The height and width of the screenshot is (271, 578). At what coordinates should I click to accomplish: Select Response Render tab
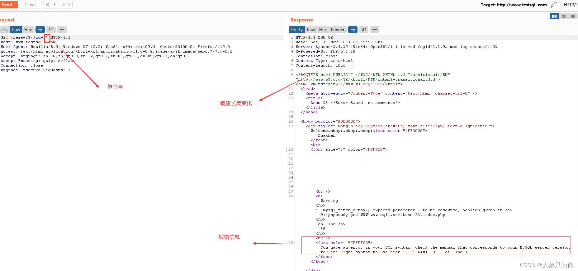tap(338, 30)
